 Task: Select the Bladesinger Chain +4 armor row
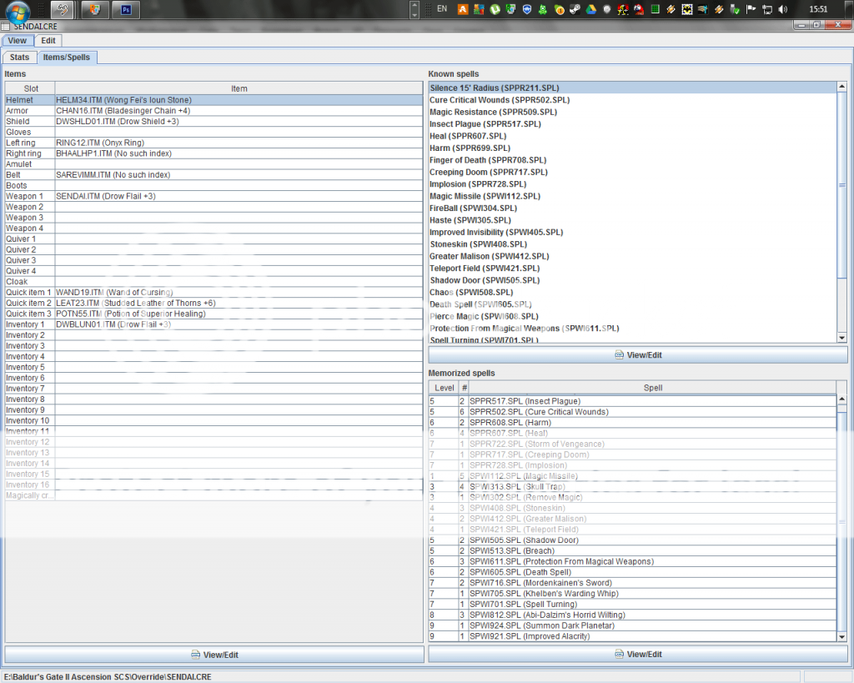(123, 111)
